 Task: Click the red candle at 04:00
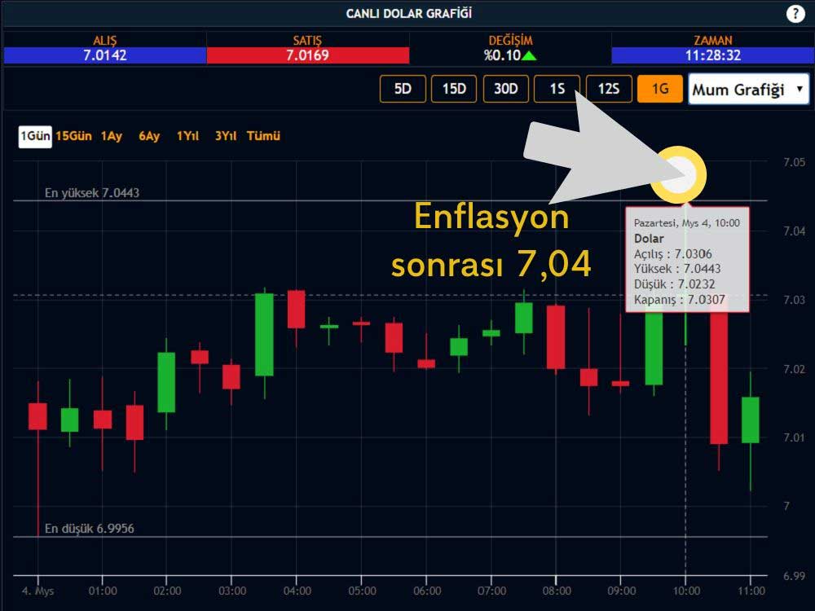pyautogui.click(x=297, y=309)
